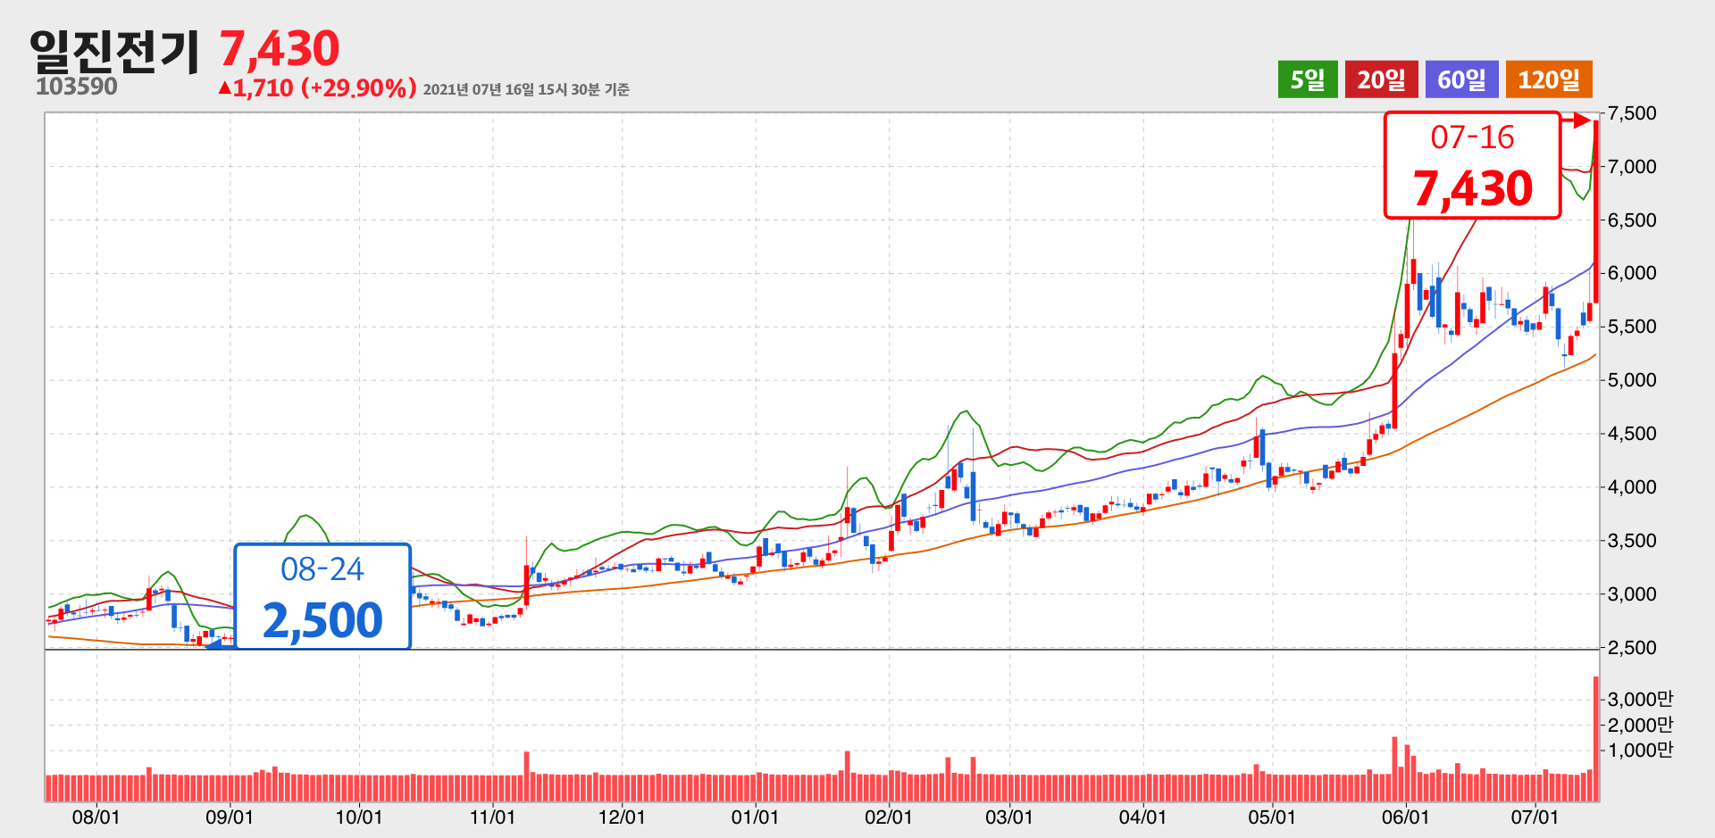
Task: Click the 3,000 price axis label
Action: tap(1632, 594)
